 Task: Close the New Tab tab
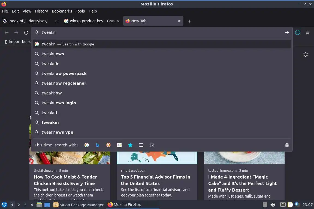tap(179, 21)
